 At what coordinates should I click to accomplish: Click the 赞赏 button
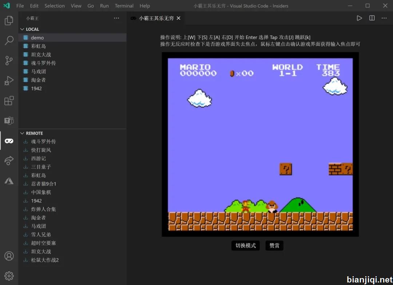coord(274,245)
